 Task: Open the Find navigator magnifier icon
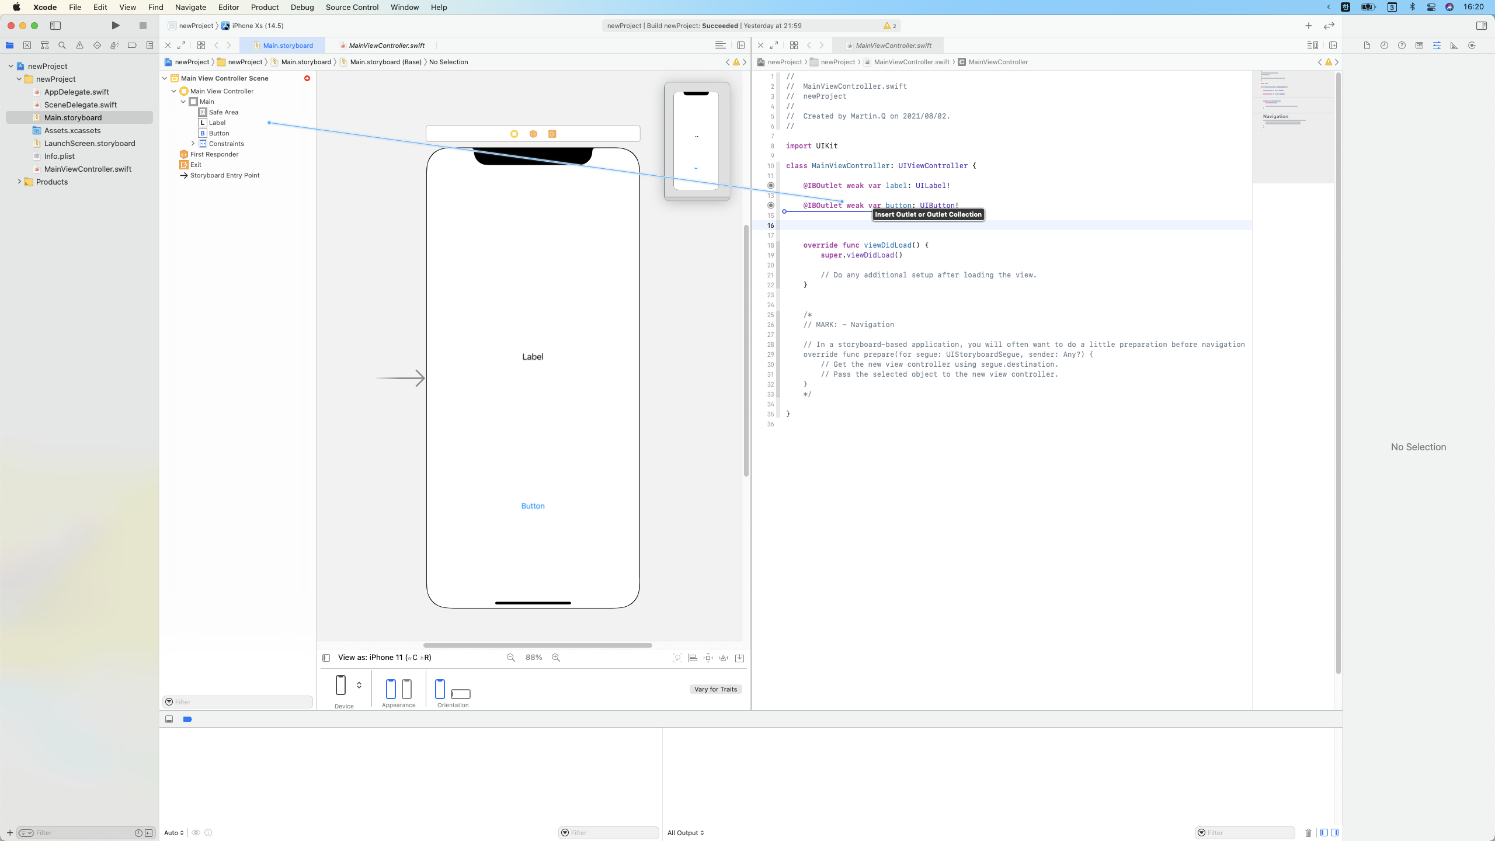62,46
